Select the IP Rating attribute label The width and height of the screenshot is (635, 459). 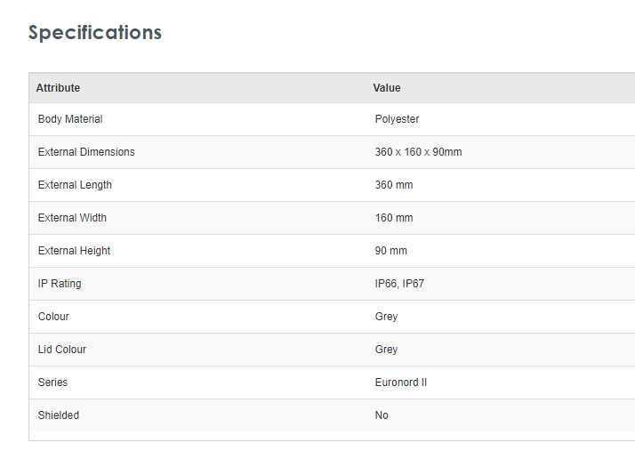pos(60,284)
